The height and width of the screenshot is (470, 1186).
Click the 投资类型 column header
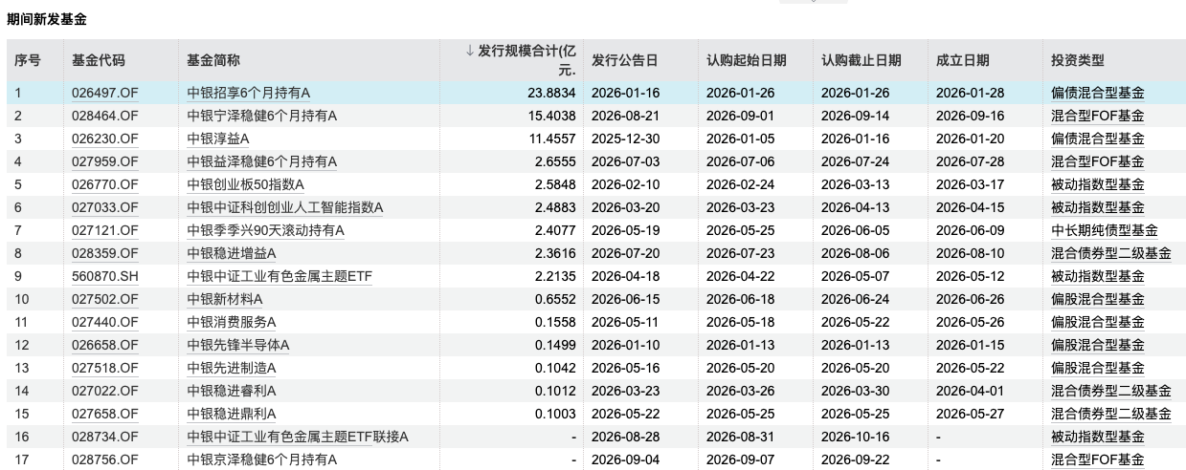[1077, 60]
